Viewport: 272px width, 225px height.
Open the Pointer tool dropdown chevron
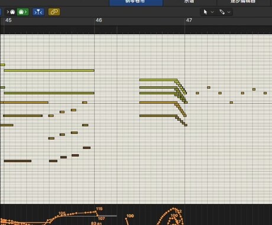pyautogui.click(x=212, y=12)
